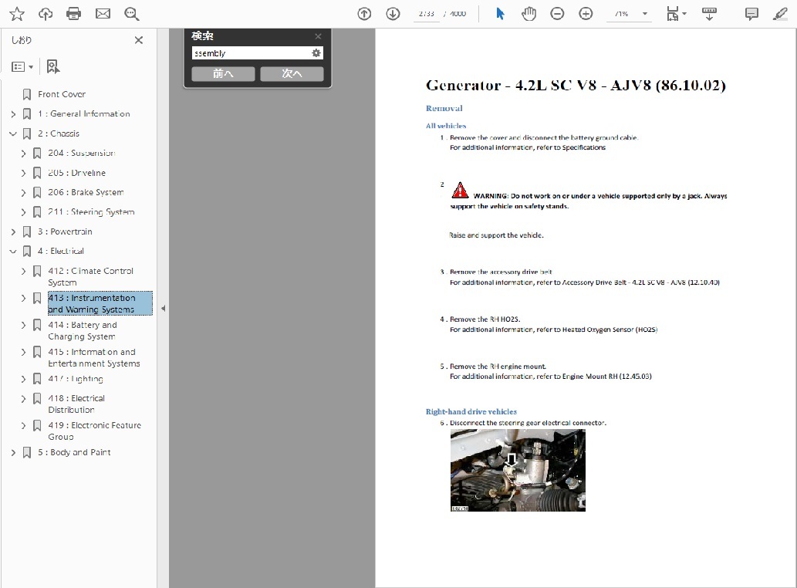Click the cloud upload icon

tap(46, 14)
